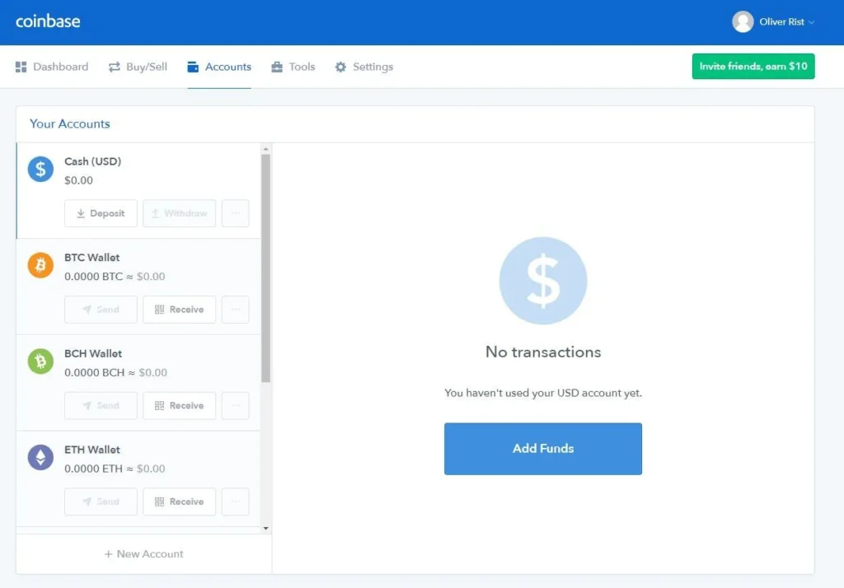Click the No transactions heading
Image resolution: width=844 pixels, height=588 pixels.
pyautogui.click(x=542, y=352)
